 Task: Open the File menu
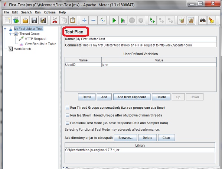[6, 12]
